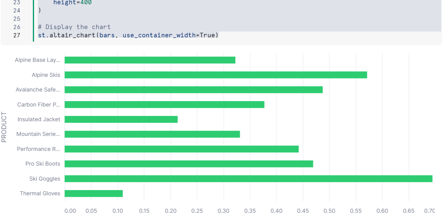Viewport: 448px width, 221px height.
Task: Select the Mountain Series bar
Action: point(152,134)
